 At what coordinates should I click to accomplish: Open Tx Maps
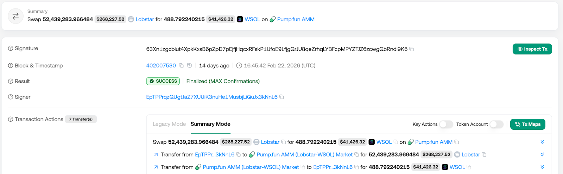(x=527, y=124)
